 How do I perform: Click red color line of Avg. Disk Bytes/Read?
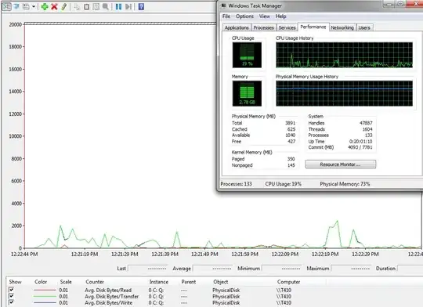pyautogui.click(x=45, y=290)
